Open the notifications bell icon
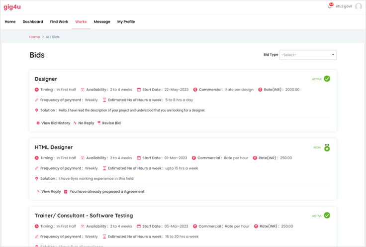This screenshot has width=366, height=247. [330, 6]
